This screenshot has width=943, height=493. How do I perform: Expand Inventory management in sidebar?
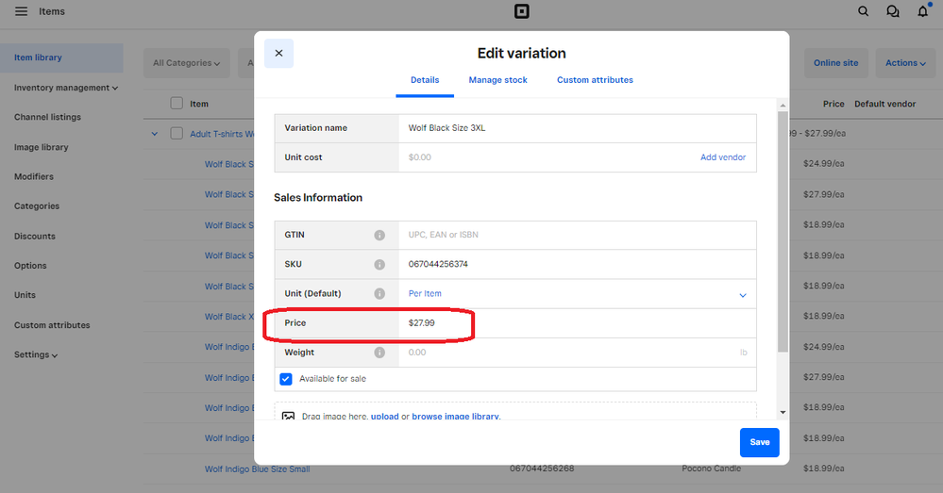click(66, 88)
